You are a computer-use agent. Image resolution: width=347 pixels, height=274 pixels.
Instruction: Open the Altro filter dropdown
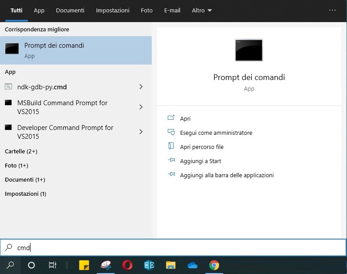click(202, 10)
